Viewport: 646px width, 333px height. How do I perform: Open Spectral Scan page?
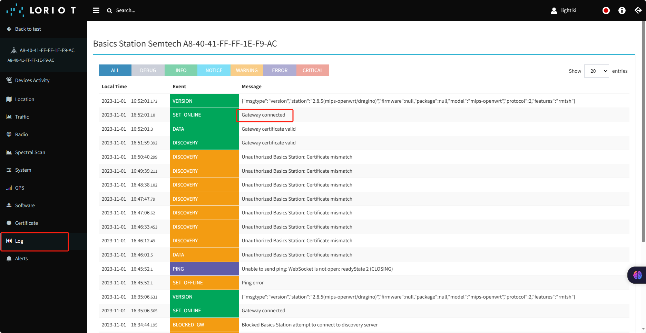coord(30,152)
